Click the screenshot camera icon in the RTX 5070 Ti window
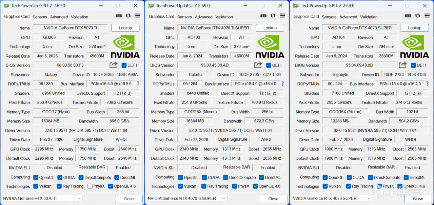Image resolution: width=434 pixels, height=205 pixels. (x=119, y=16)
